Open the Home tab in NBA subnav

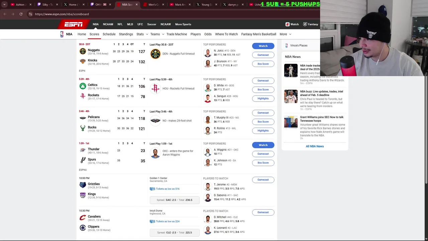point(82,34)
